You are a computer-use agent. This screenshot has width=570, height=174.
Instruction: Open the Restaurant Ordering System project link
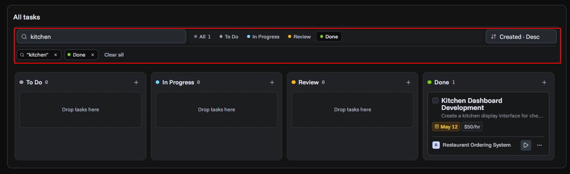[x=476, y=145]
